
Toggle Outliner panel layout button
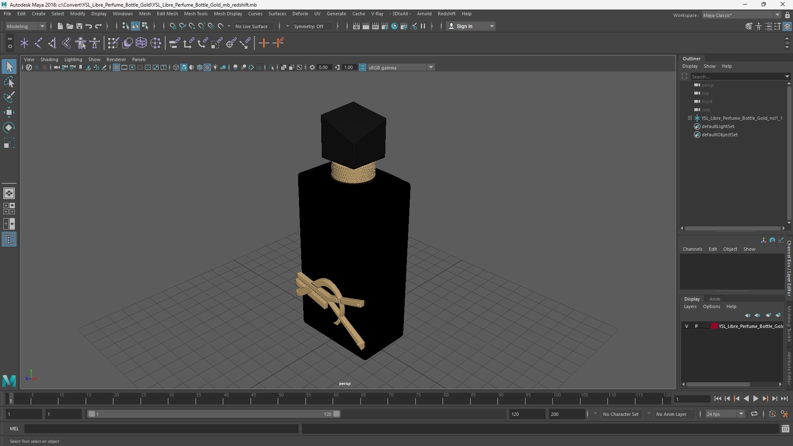(9, 240)
